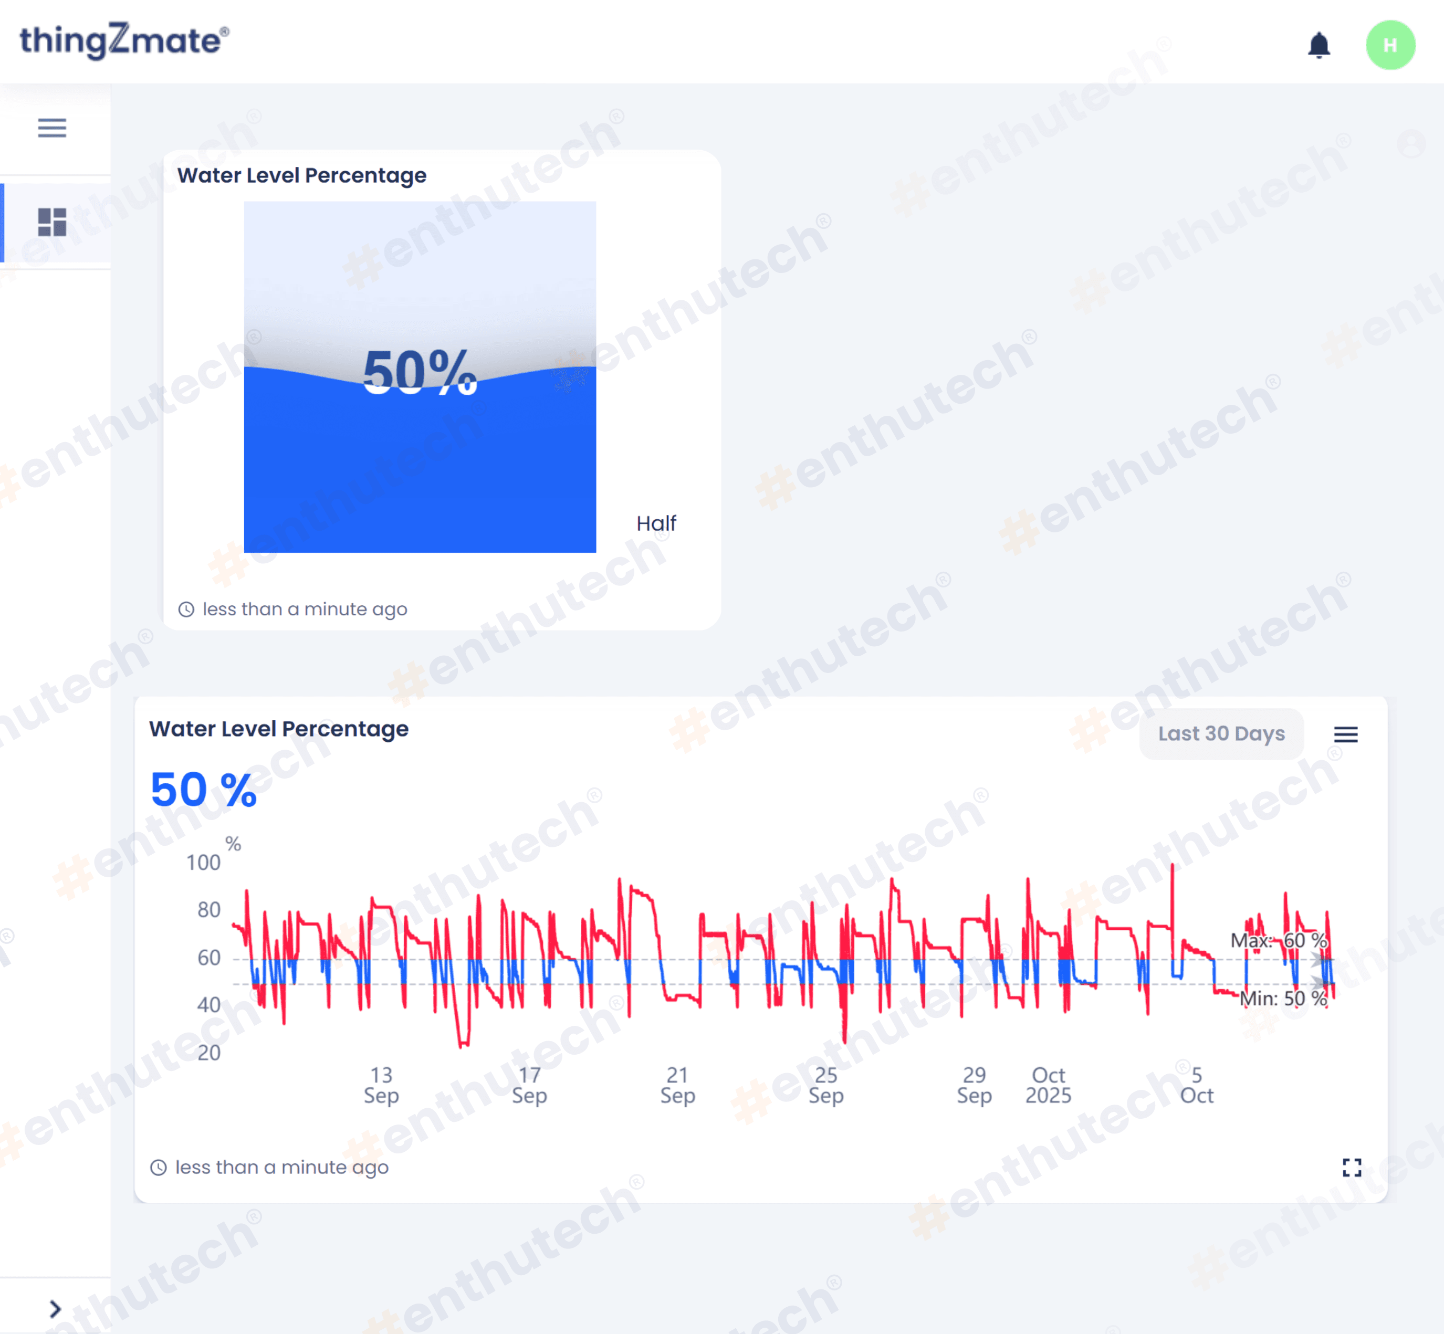Enter chart fullscreen mode
This screenshot has width=1444, height=1334.
pyautogui.click(x=1352, y=1167)
